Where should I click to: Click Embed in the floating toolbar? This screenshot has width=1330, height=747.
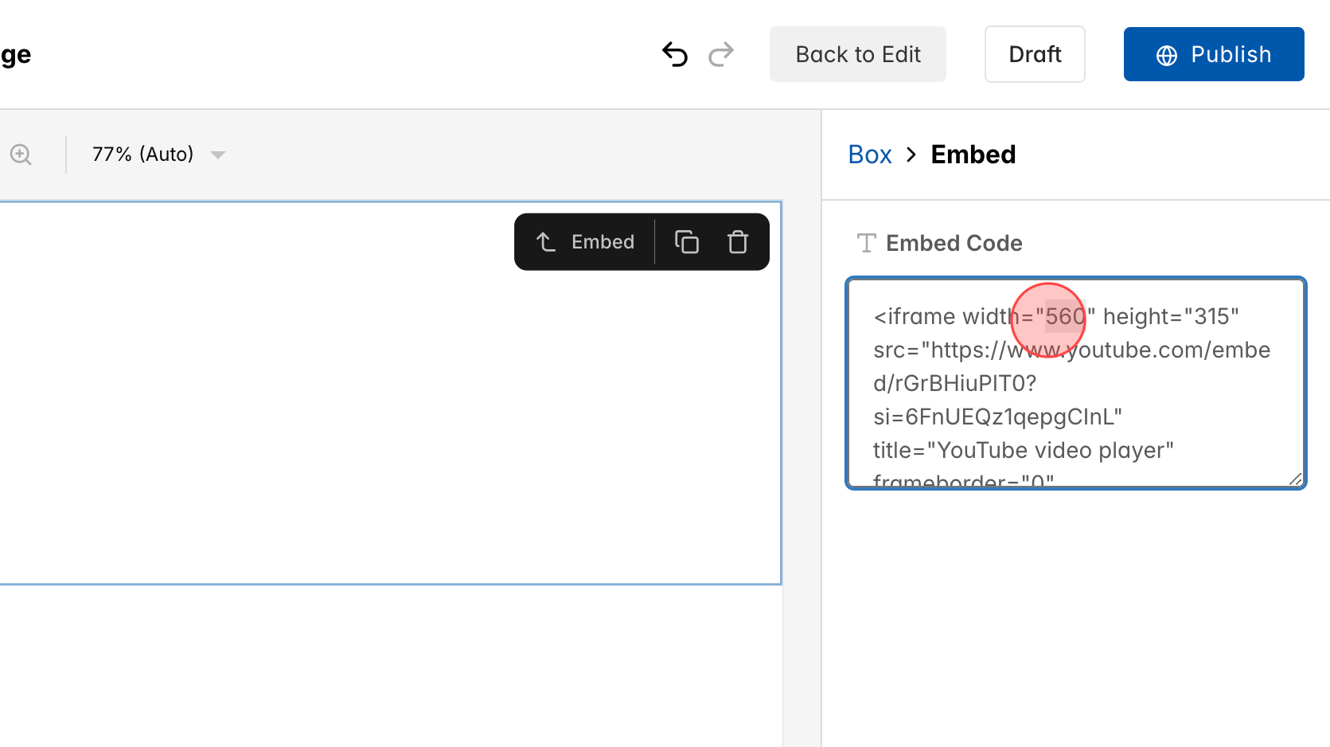tap(603, 241)
